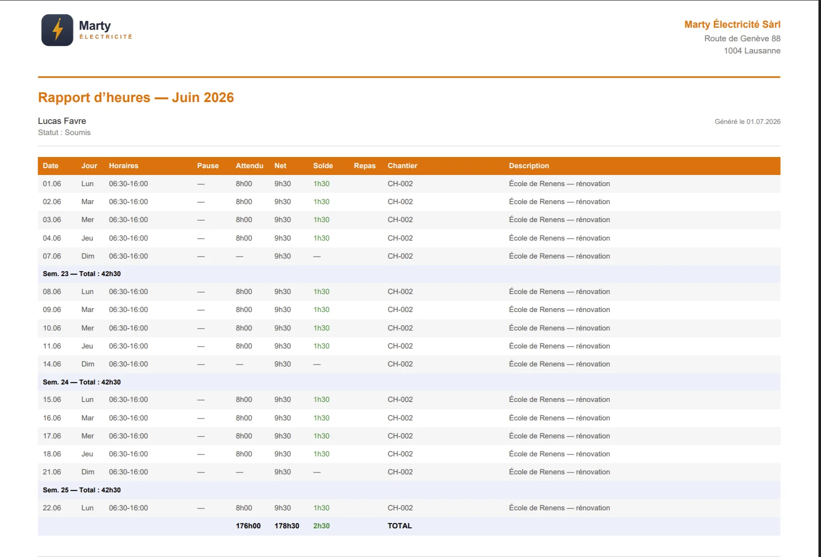
Task: Click the Chantier column header
Action: pos(402,166)
